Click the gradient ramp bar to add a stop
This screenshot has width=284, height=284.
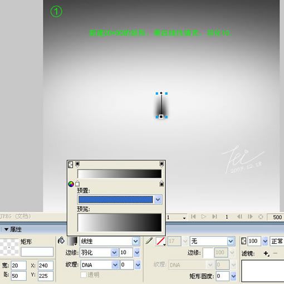pyautogui.click(x=120, y=174)
